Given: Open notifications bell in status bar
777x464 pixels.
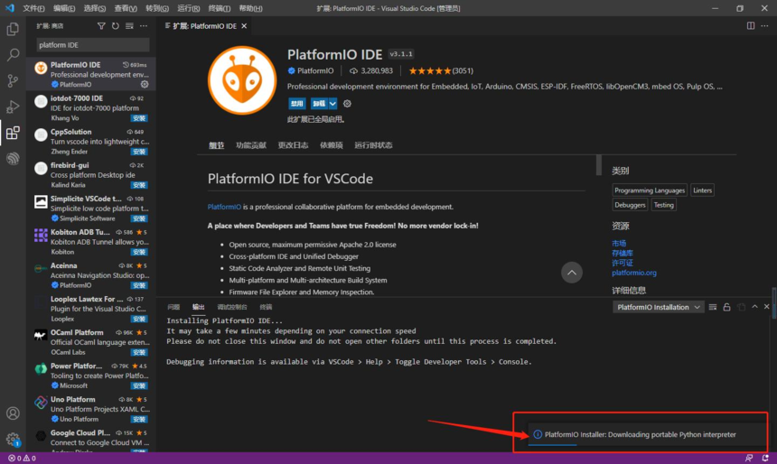Looking at the screenshot, I should pyautogui.click(x=765, y=458).
